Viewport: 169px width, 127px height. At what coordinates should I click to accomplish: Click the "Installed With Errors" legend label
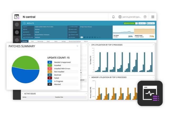coord(62,69)
